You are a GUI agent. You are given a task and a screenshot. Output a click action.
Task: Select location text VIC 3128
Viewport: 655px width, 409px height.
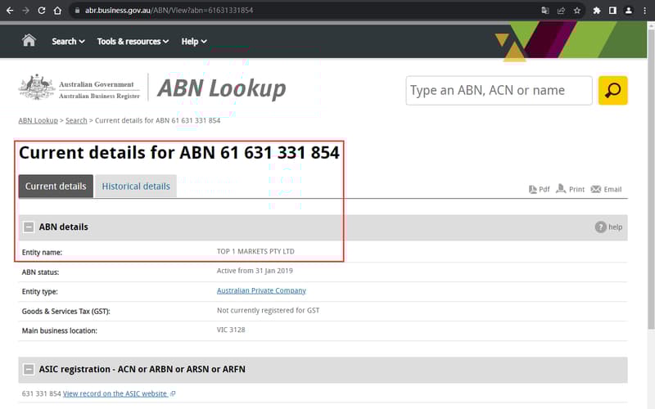(231, 330)
